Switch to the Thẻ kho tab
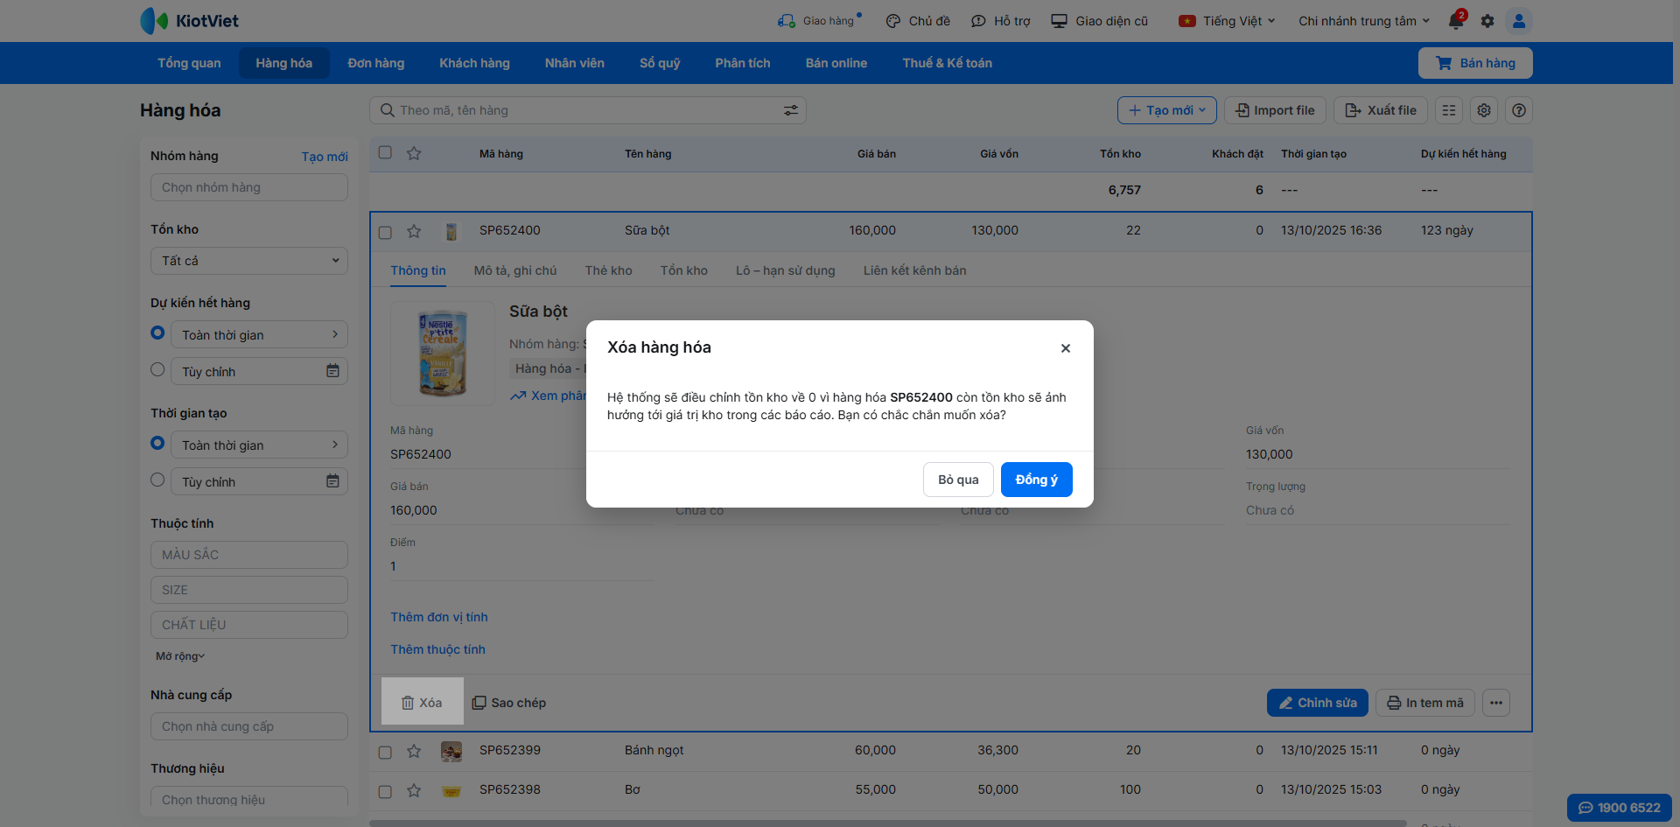 click(x=608, y=270)
